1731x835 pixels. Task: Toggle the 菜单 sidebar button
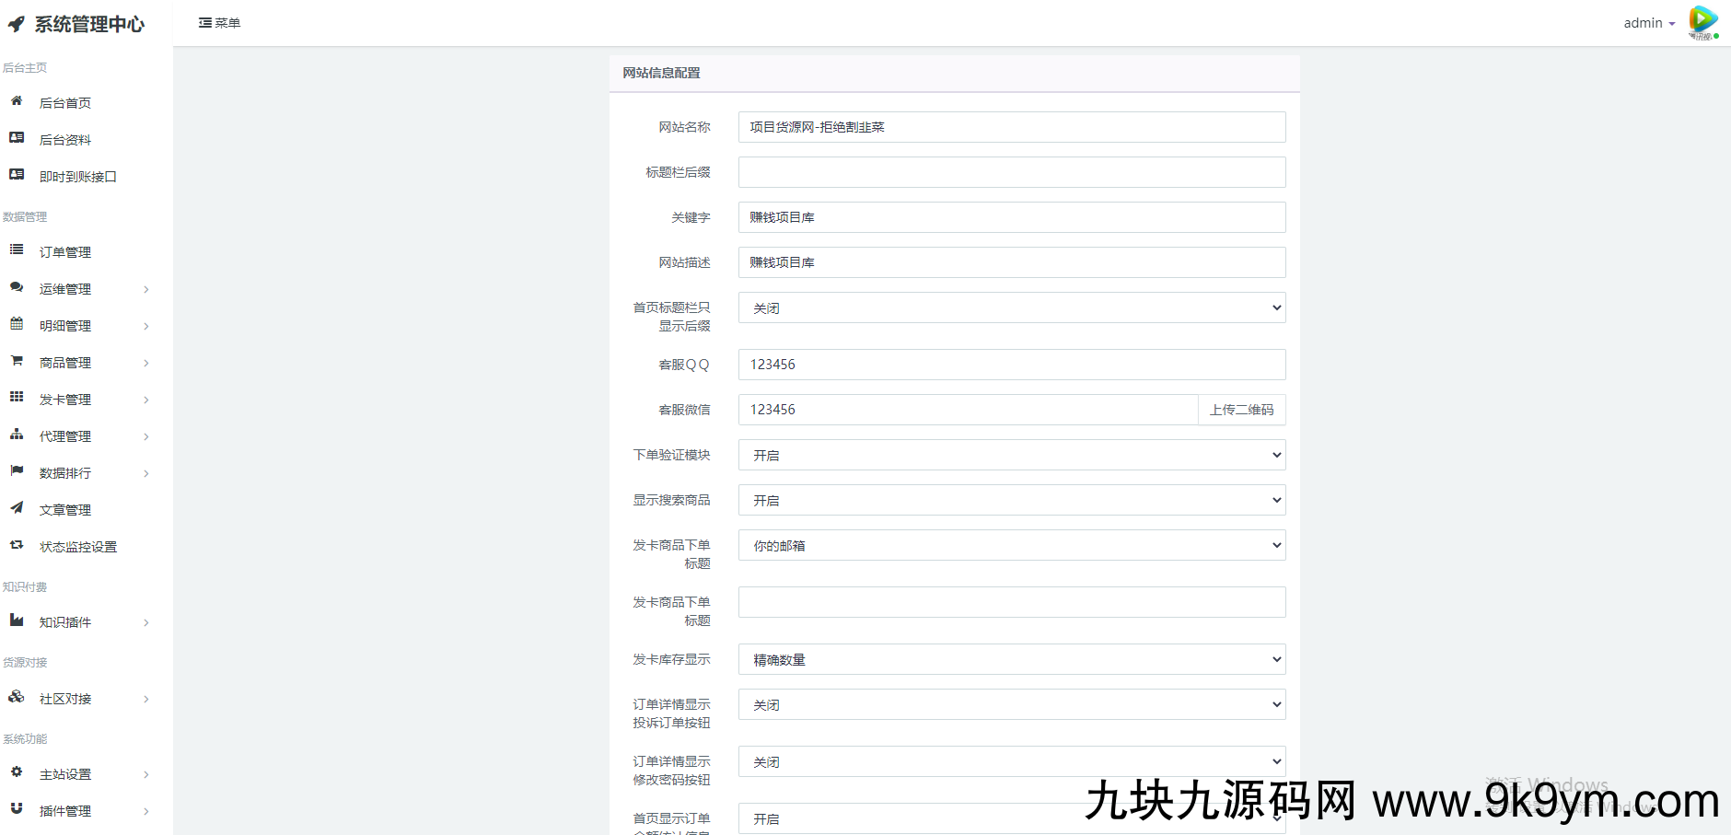point(219,23)
